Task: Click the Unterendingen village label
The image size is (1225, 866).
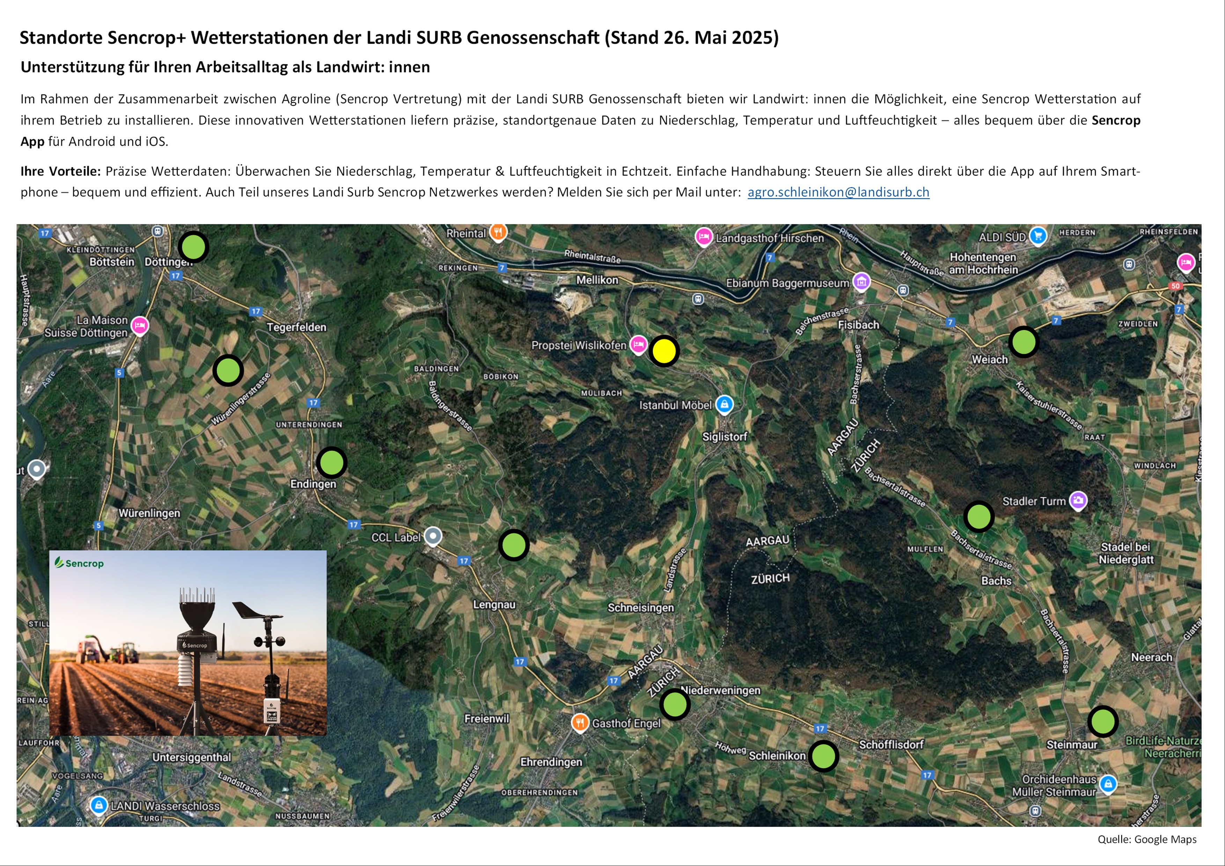Action: tap(309, 425)
